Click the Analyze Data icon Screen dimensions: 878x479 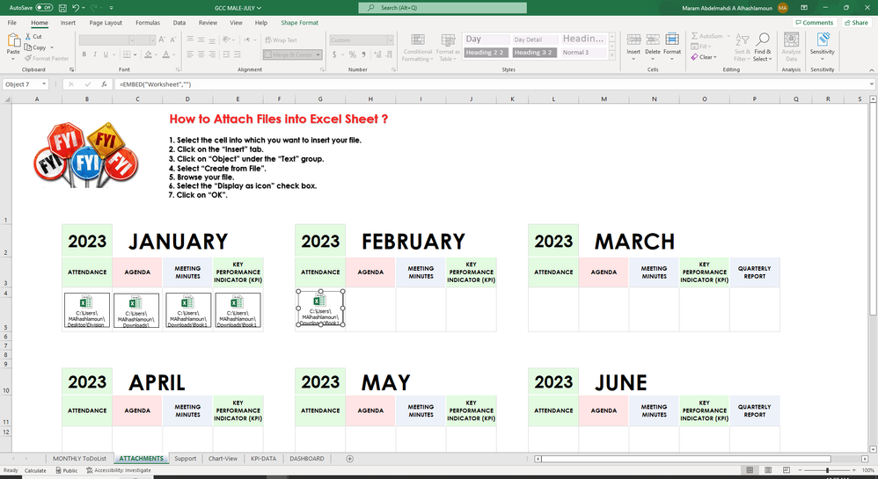[x=791, y=40]
